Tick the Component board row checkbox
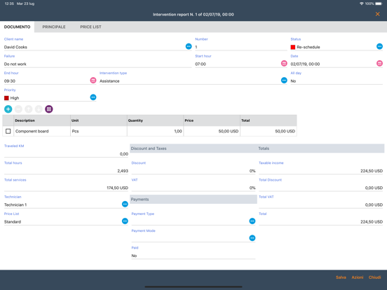Image resolution: width=387 pixels, height=290 pixels. (x=8, y=131)
